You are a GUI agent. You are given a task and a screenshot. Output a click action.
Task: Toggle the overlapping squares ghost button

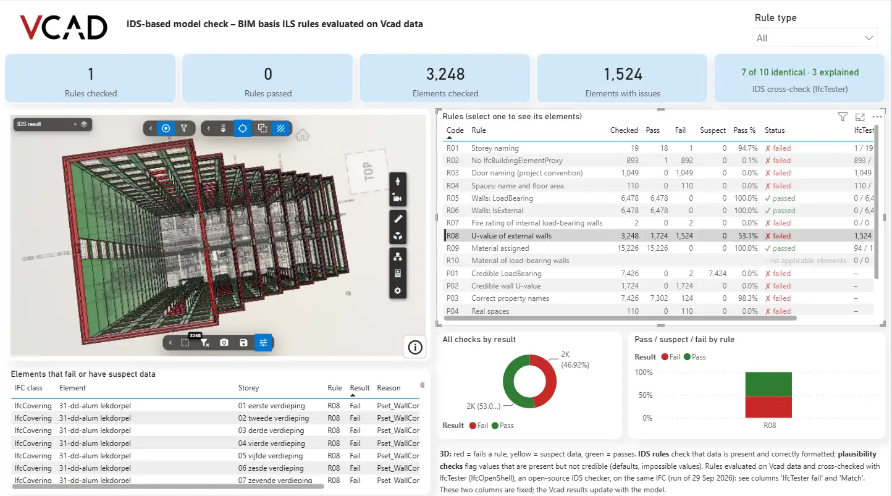pyautogui.click(x=262, y=128)
